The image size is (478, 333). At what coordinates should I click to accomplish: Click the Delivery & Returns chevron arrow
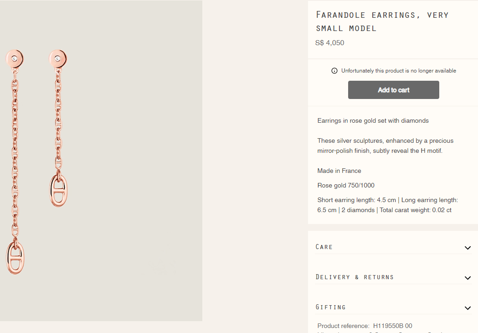[468, 278]
